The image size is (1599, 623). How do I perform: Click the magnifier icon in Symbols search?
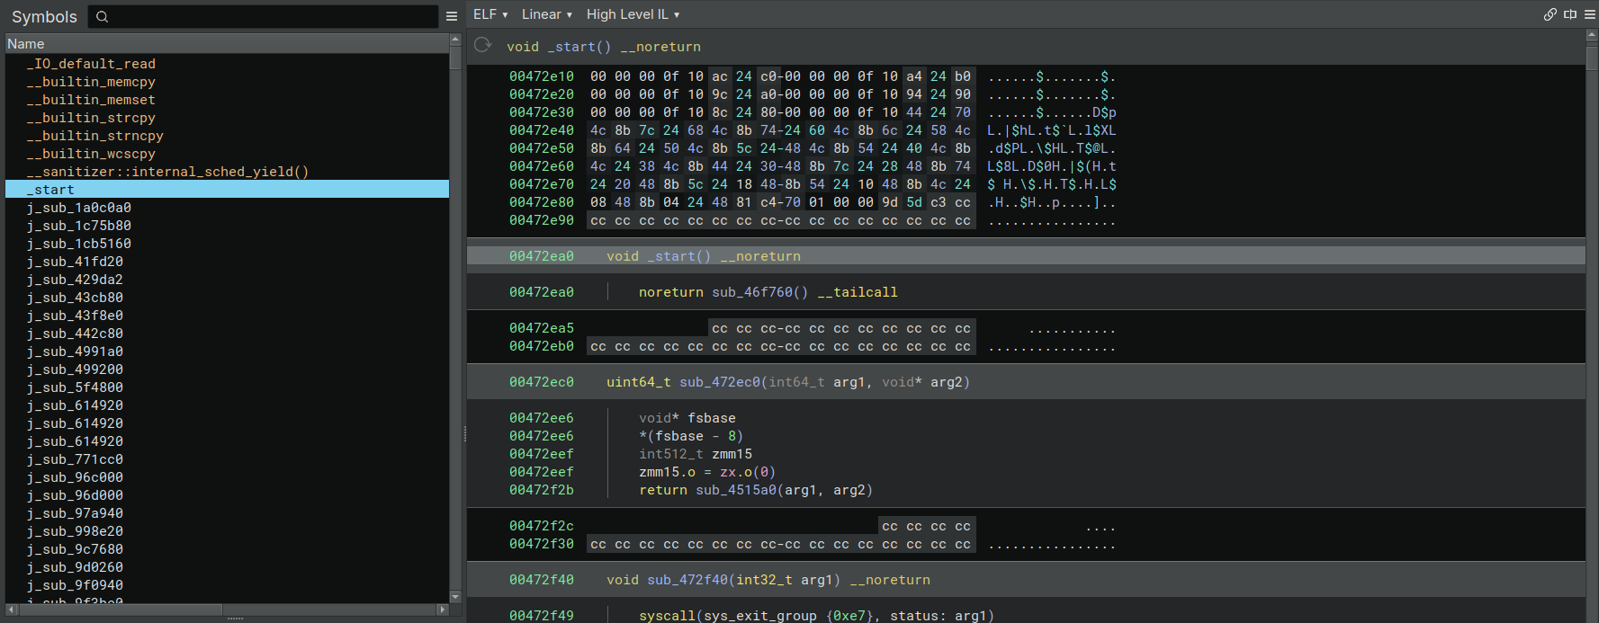103,16
